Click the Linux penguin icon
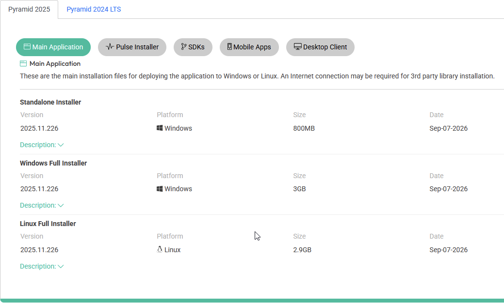Screen dimensions: 504x303 (x=160, y=249)
